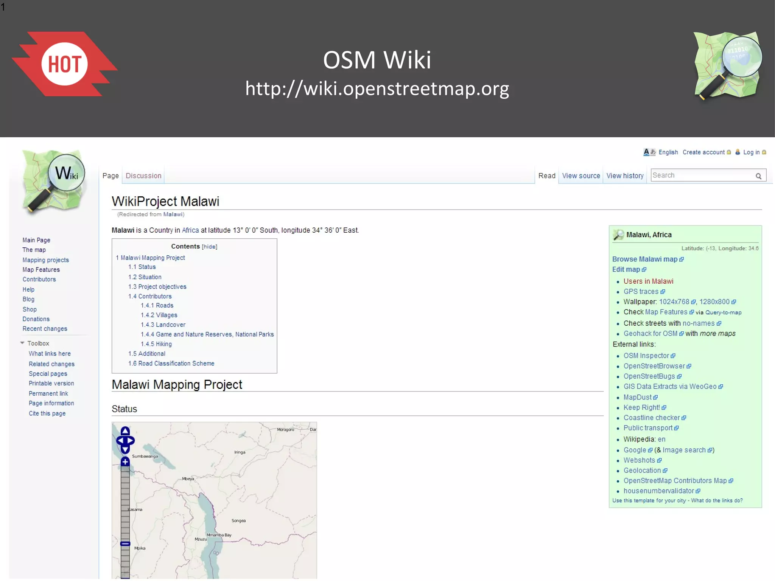This screenshot has height=581, width=775.
Task: Open the Shop link
Action: 30,309
